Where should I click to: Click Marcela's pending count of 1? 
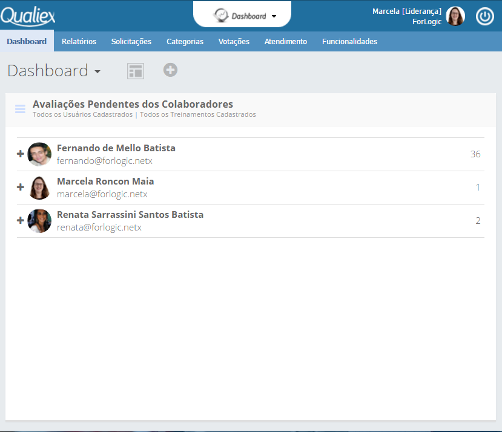pyautogui.click(x=477, y=188)
